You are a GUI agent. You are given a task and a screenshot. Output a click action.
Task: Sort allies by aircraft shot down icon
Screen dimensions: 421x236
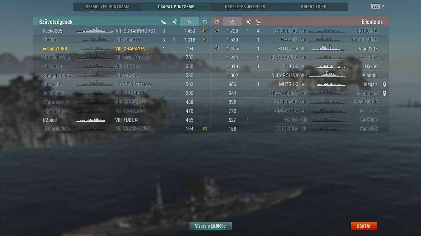tap(174, 22)
